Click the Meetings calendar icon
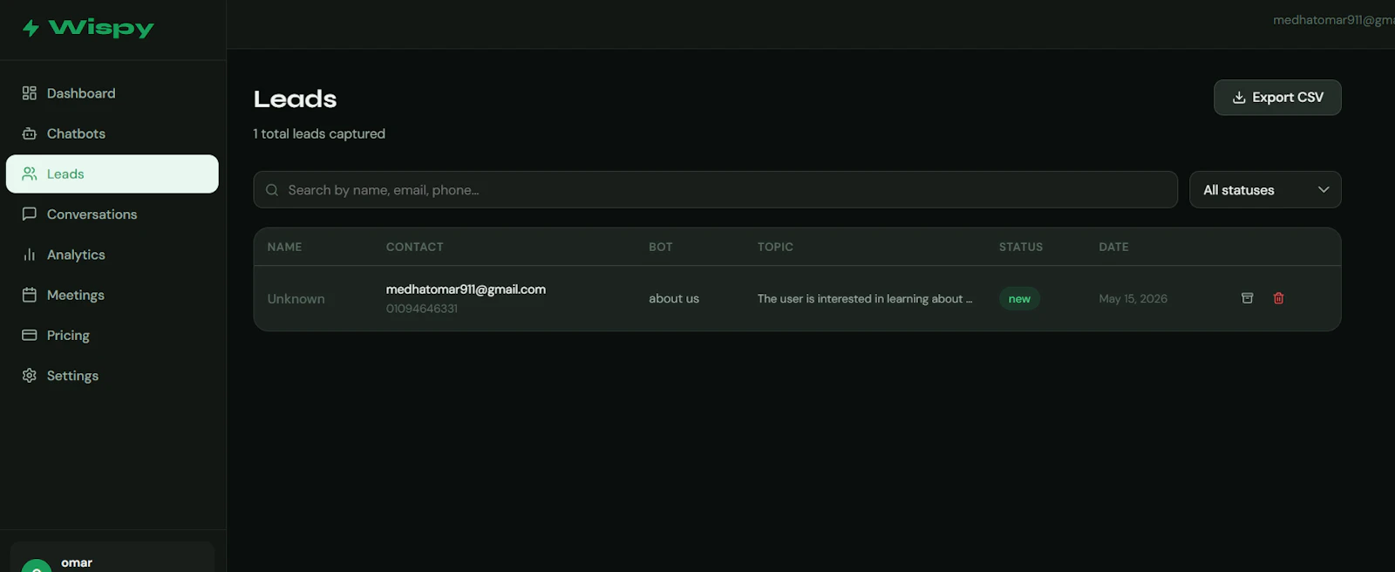Viewport: 1395px width, 572px height. click(x=30, y=295)
